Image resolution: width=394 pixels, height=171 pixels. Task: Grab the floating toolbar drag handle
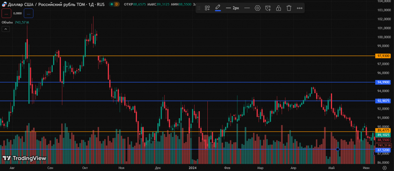coord(199,8)
